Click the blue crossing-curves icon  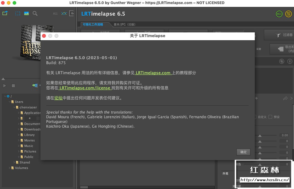64,14
